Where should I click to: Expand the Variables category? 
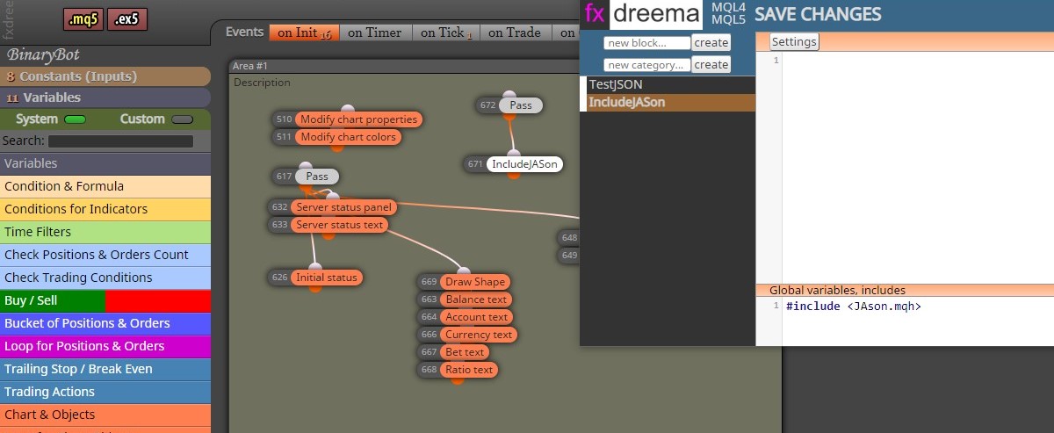[105, 163]
